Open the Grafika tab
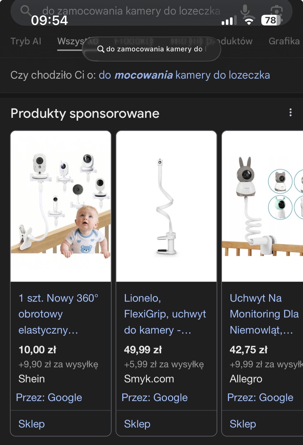Image resolution: width=303 pixels, height=445 pixels. pyautogui.click(x=284, y=41)
